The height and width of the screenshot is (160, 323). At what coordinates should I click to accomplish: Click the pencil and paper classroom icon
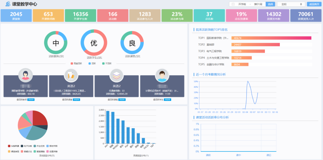(x=71, y=75)
